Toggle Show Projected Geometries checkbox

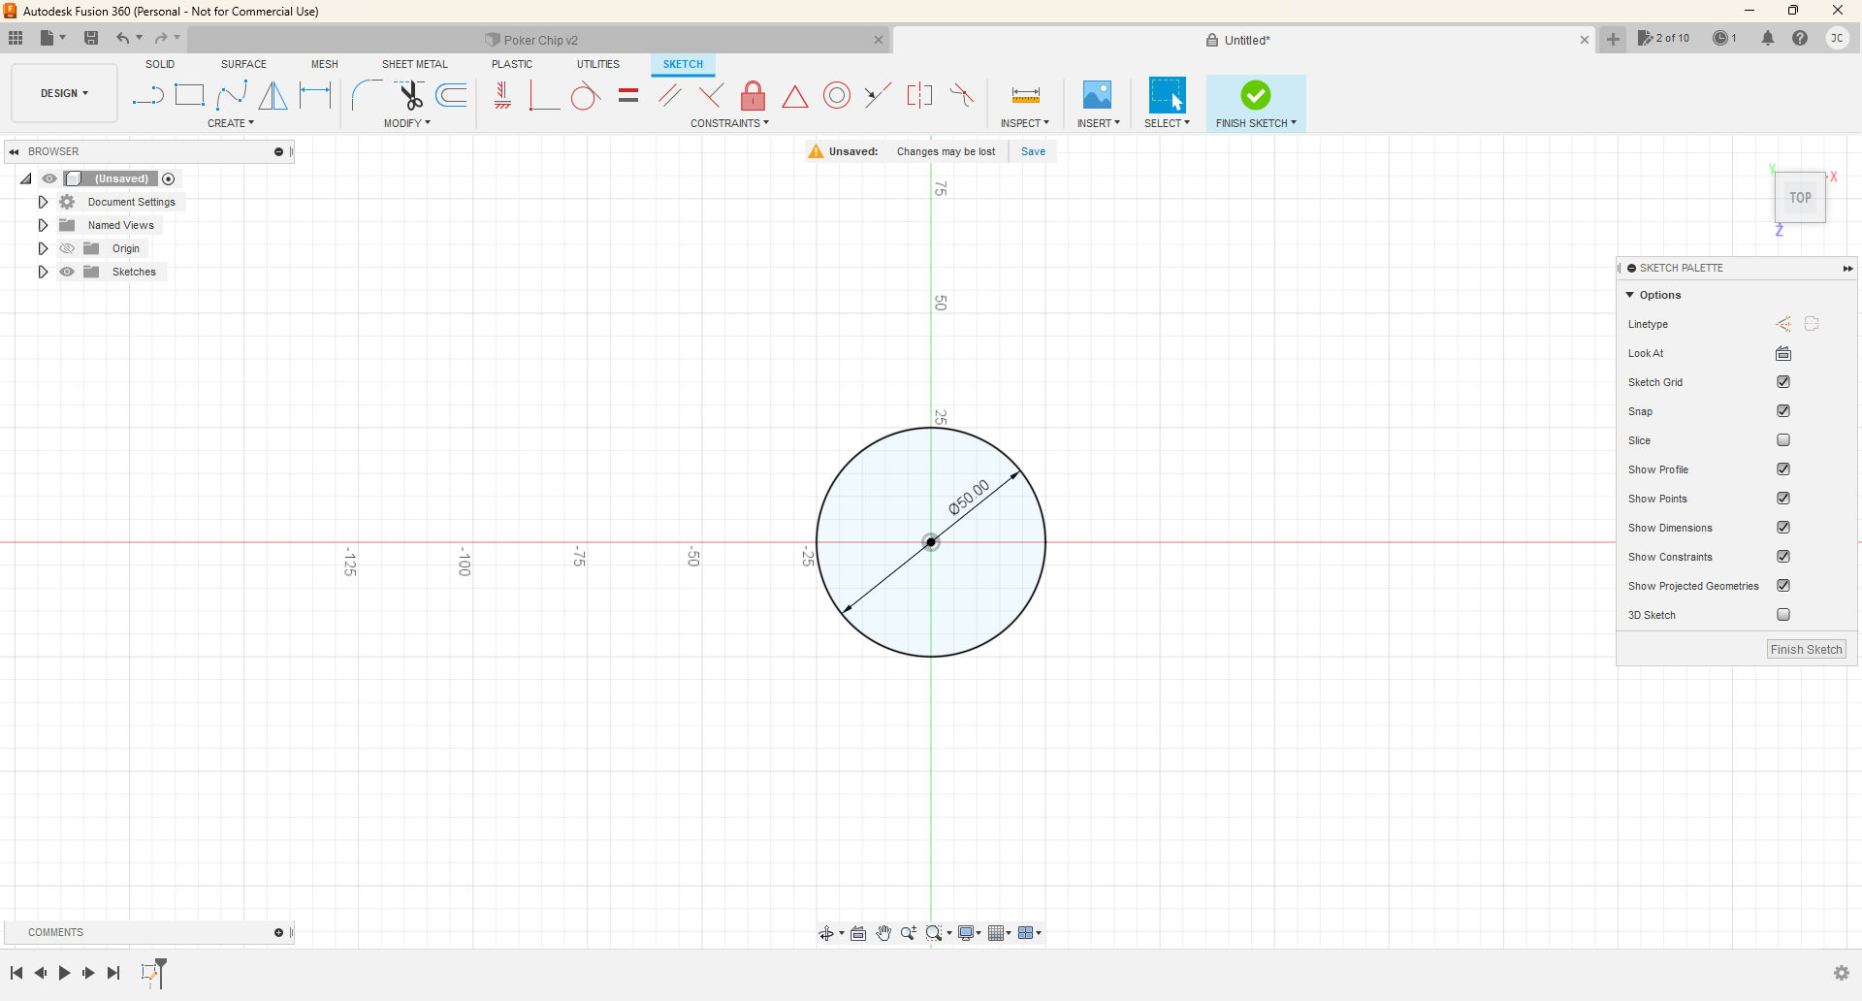coord(1783,586)
